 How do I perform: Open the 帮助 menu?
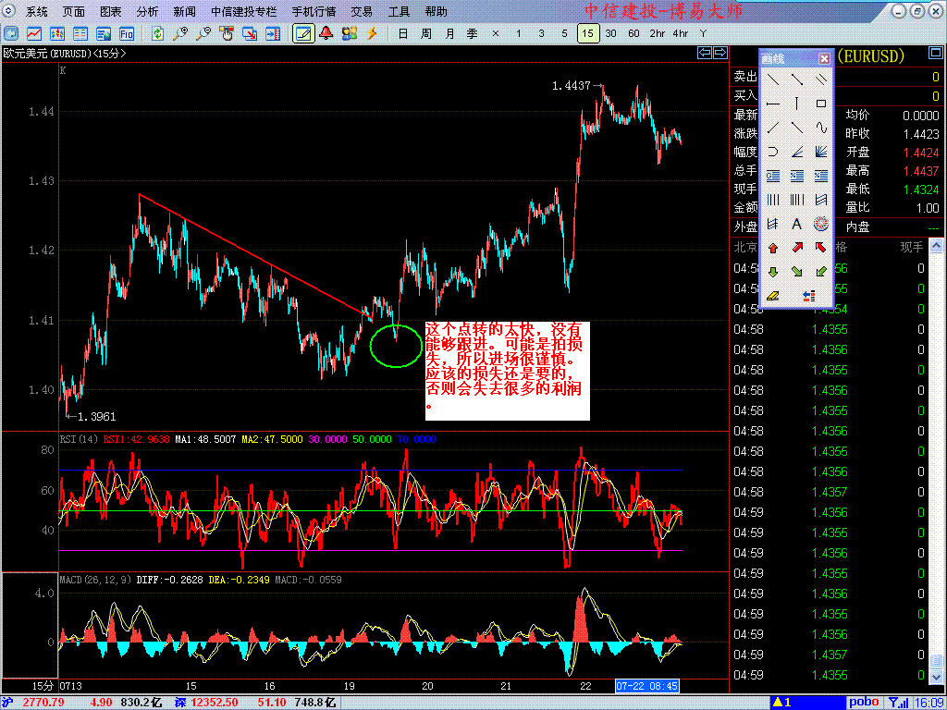pyautogui.click(x=437, y=11)
